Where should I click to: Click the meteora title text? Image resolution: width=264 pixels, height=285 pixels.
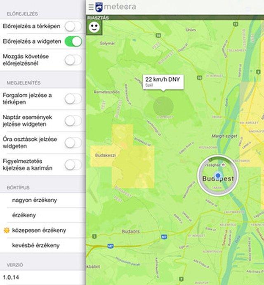point(120,7)
